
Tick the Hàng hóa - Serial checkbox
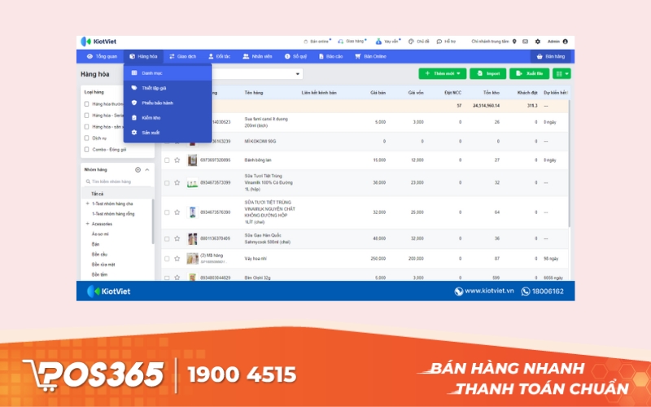coord(87,116)
